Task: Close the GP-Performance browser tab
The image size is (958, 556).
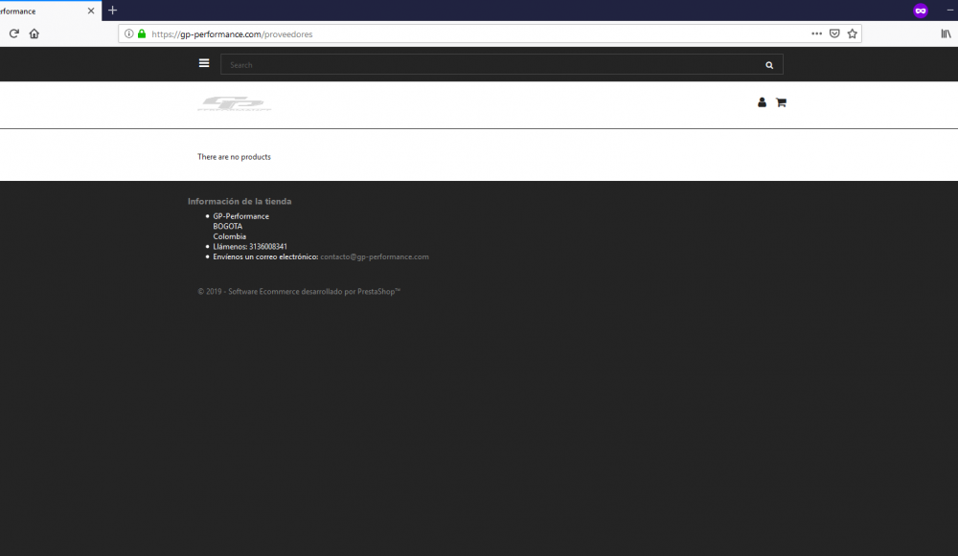Action: 91,11
